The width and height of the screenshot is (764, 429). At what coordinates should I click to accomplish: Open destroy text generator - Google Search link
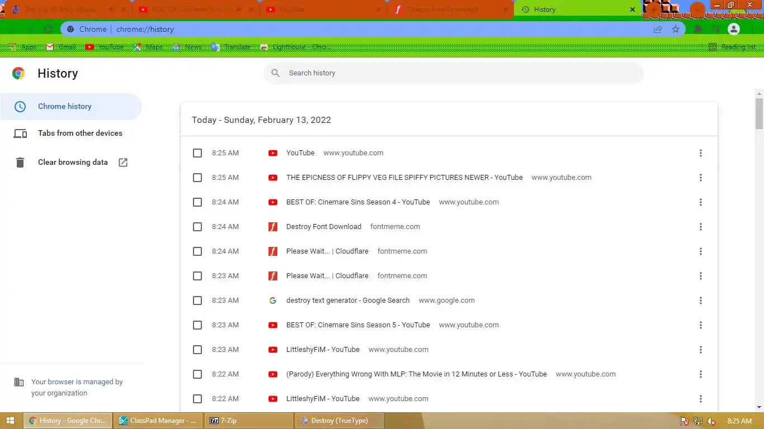[348, 301]
